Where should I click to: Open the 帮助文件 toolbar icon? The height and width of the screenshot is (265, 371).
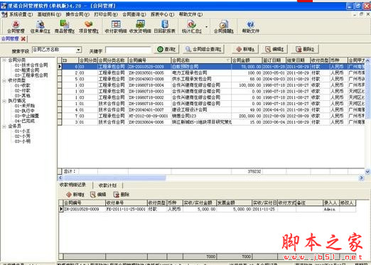tap(251, 27)
